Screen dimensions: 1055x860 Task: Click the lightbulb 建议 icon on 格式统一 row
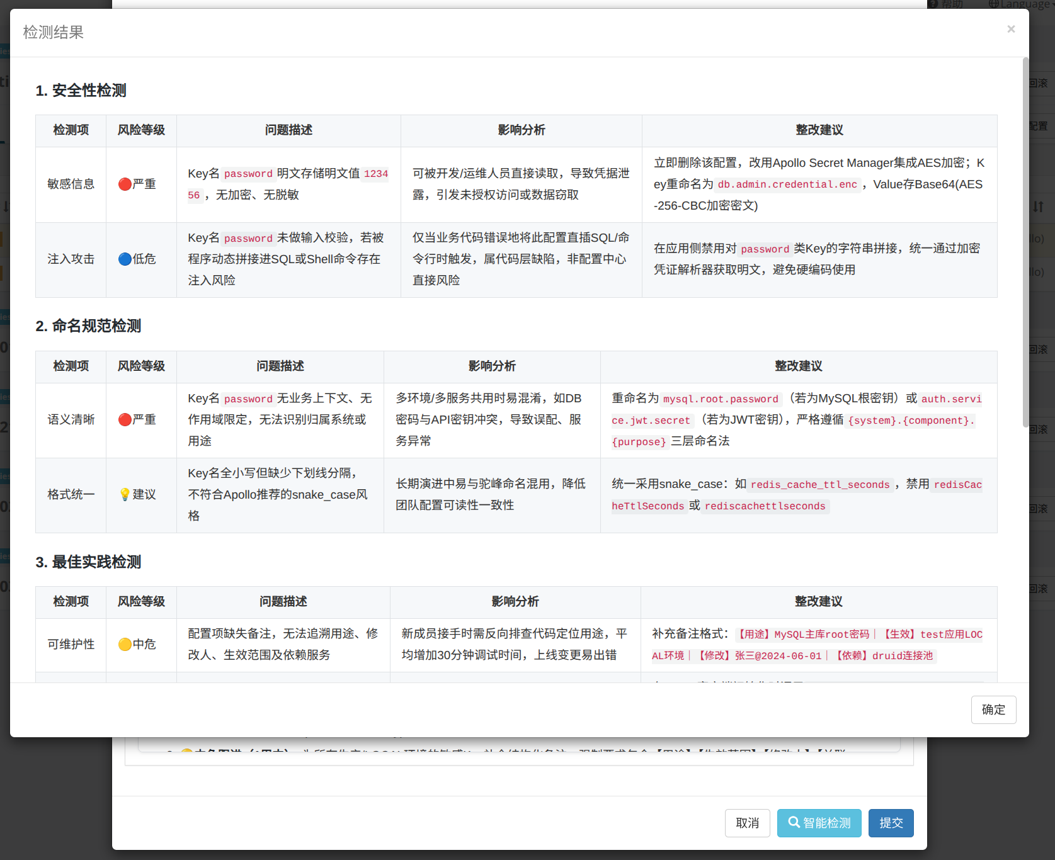pos(125,495)
